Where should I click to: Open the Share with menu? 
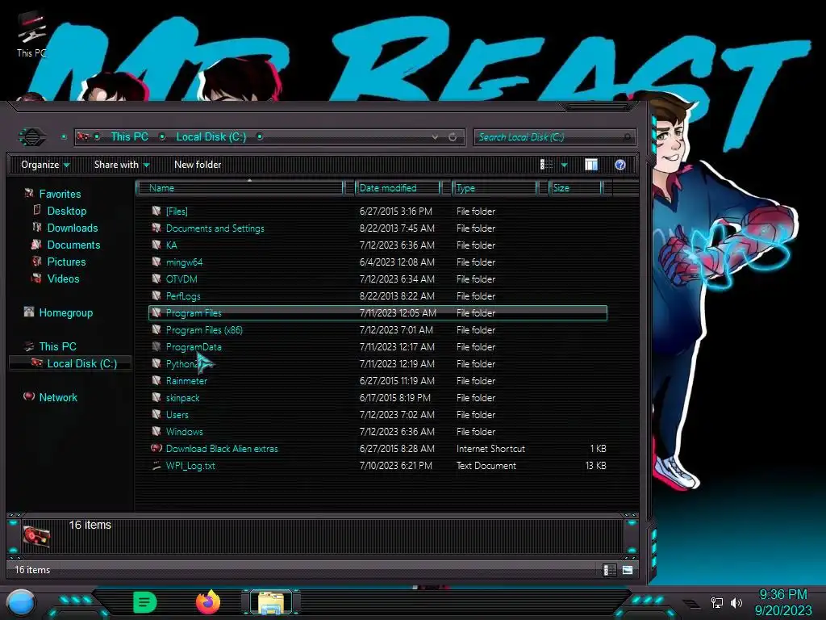[122, 165]
